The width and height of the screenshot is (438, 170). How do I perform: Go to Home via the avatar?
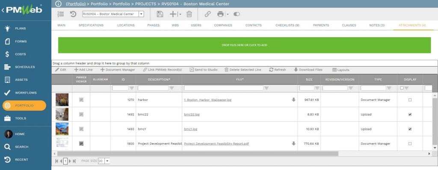pyautogui.click(x=9, y=134)
